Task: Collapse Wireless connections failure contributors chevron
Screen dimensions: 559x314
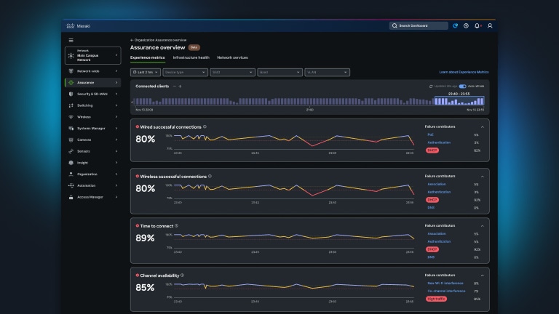Action: pyautogui.click(x=483, y=177)
